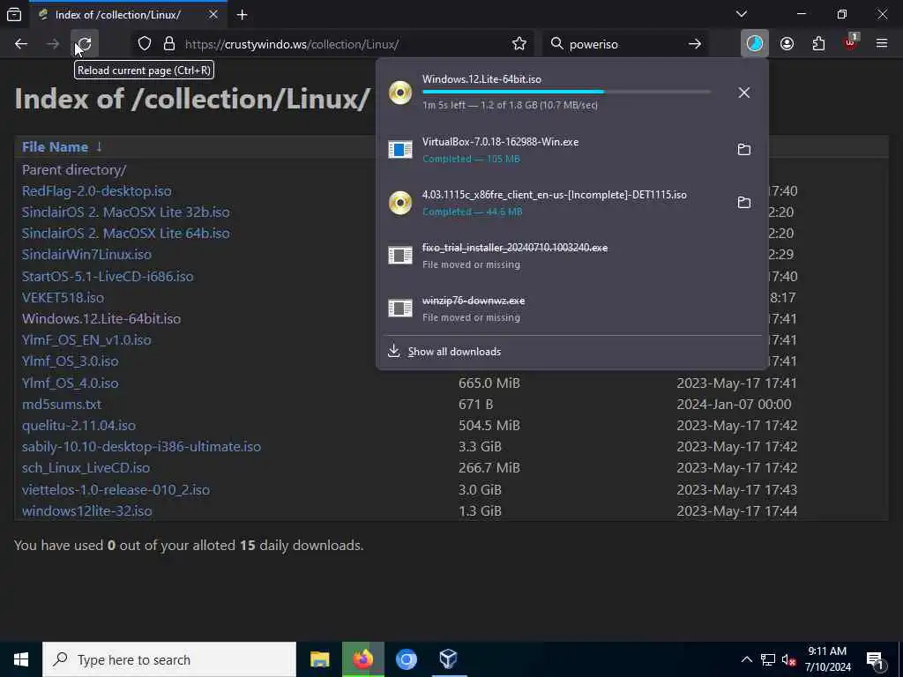The width and height of the screenshot is (903, 677).
Task: Click the forward navigation arrow
Action: (x=52, y=44)
